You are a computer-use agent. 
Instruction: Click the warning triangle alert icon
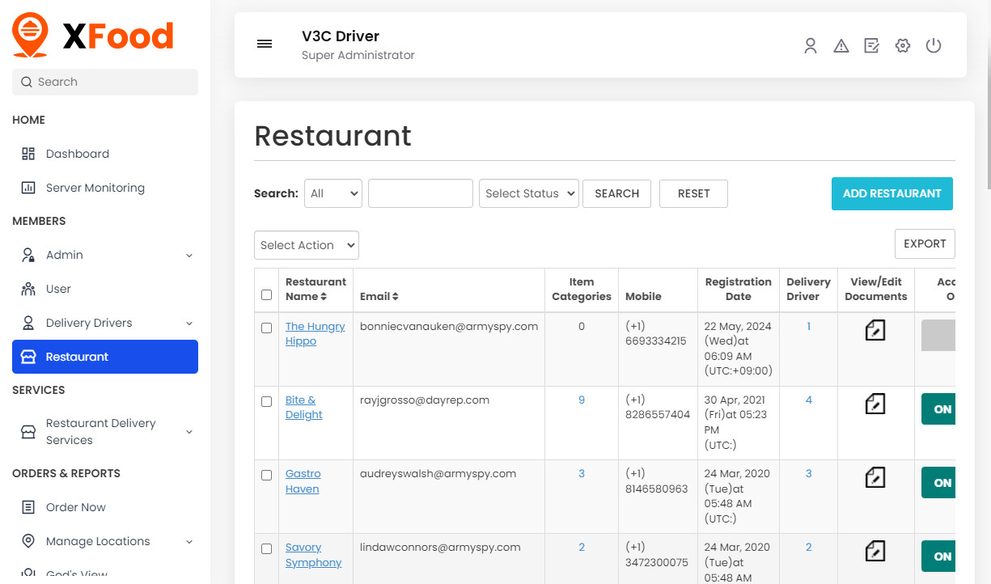coord(841,46)
